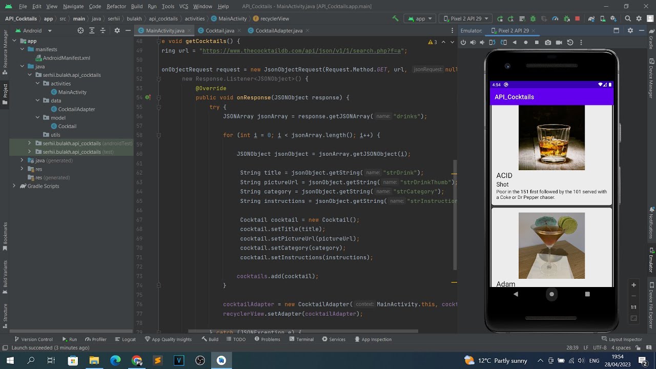Click the emulator power button icon
Screen dimensions: 656x369
463,43
